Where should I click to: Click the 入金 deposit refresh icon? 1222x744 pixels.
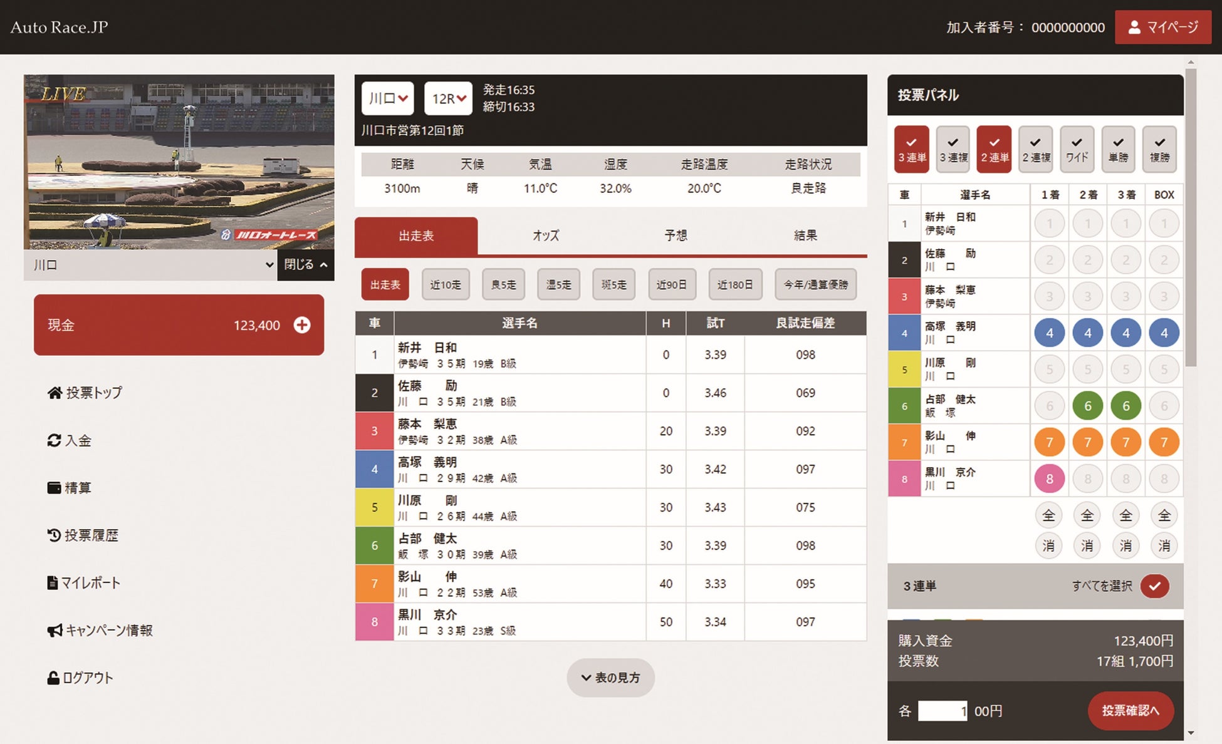[x=55, y=440]
